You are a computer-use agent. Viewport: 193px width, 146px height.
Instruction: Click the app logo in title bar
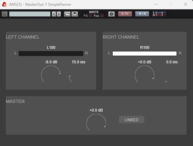(x=4, y=4)
